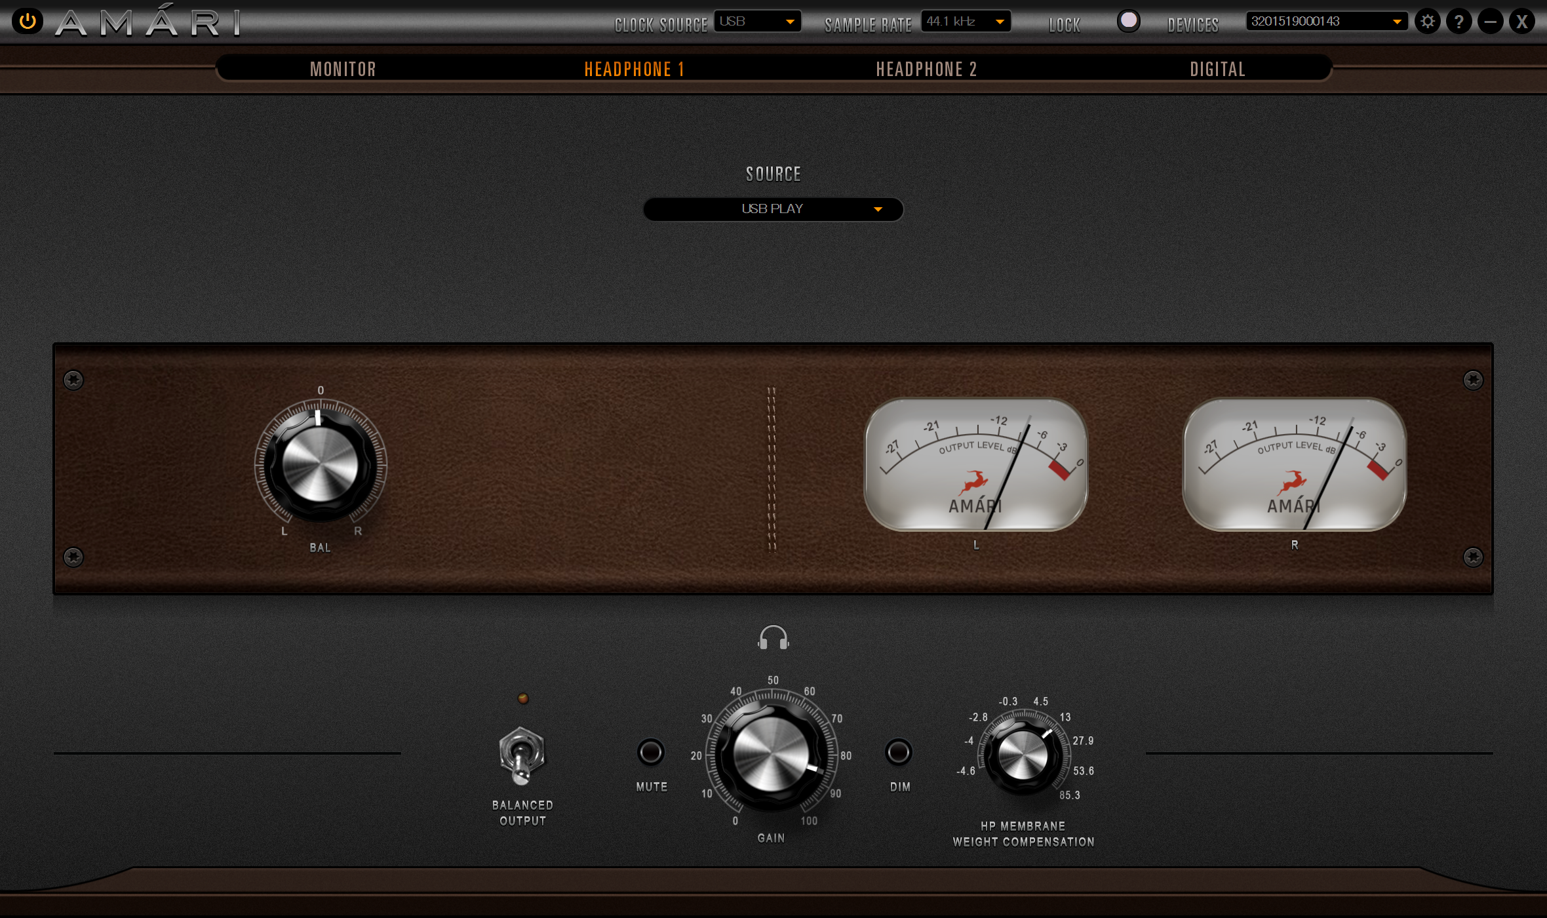Screen dimensions: 1547x918
Task: Open the Devices serial number dropdown
Action: pos(1327,21)
